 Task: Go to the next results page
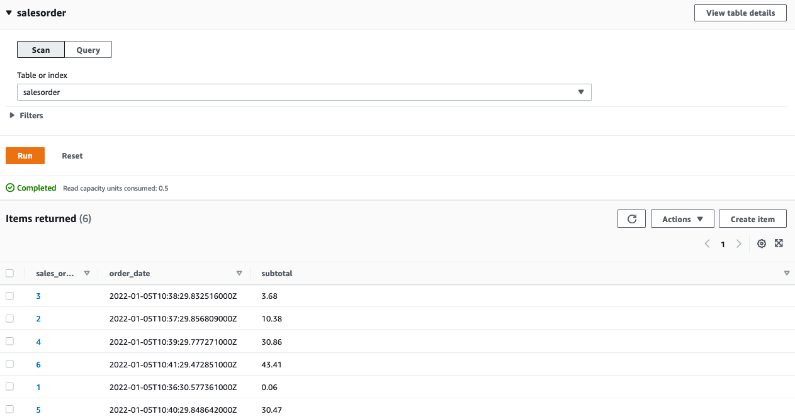[x=739, y=243]
